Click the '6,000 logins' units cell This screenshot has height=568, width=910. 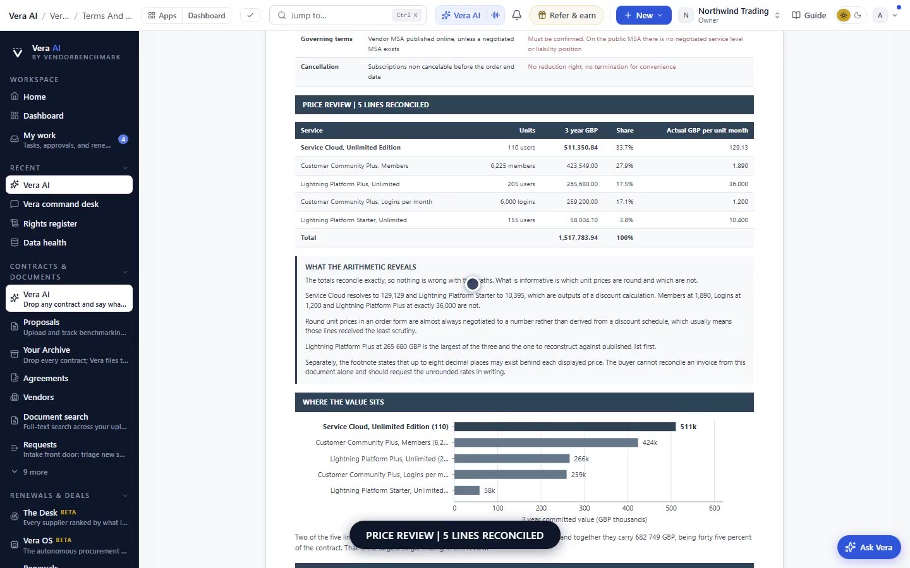click(x=518, y=202)
